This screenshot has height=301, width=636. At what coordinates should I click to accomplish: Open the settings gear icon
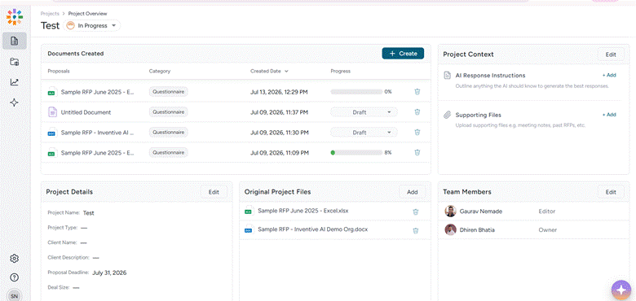tap(15, 259)
